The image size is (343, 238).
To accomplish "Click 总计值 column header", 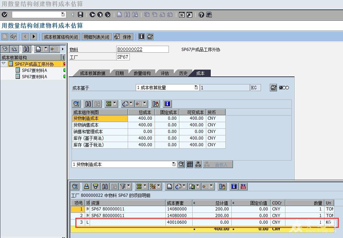I will point(212,203).
